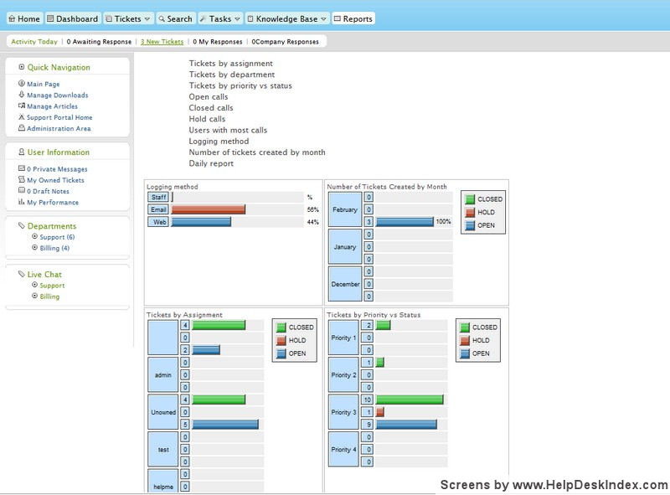Click the Administration Area lock icon
The image size is (670, 495).
(x=21, y=128)
